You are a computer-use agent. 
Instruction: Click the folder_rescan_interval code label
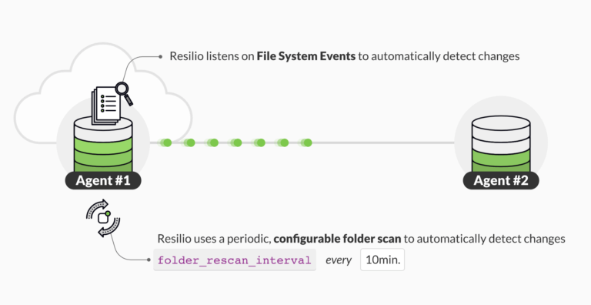pyautogui.click(x=235, y=260)
